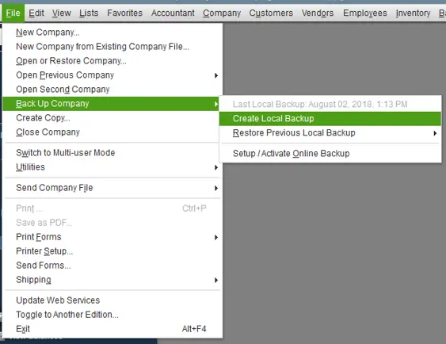Select Toggle to Another Edition...
Screen dimensions: 446x344
click(x=112, y=315)
